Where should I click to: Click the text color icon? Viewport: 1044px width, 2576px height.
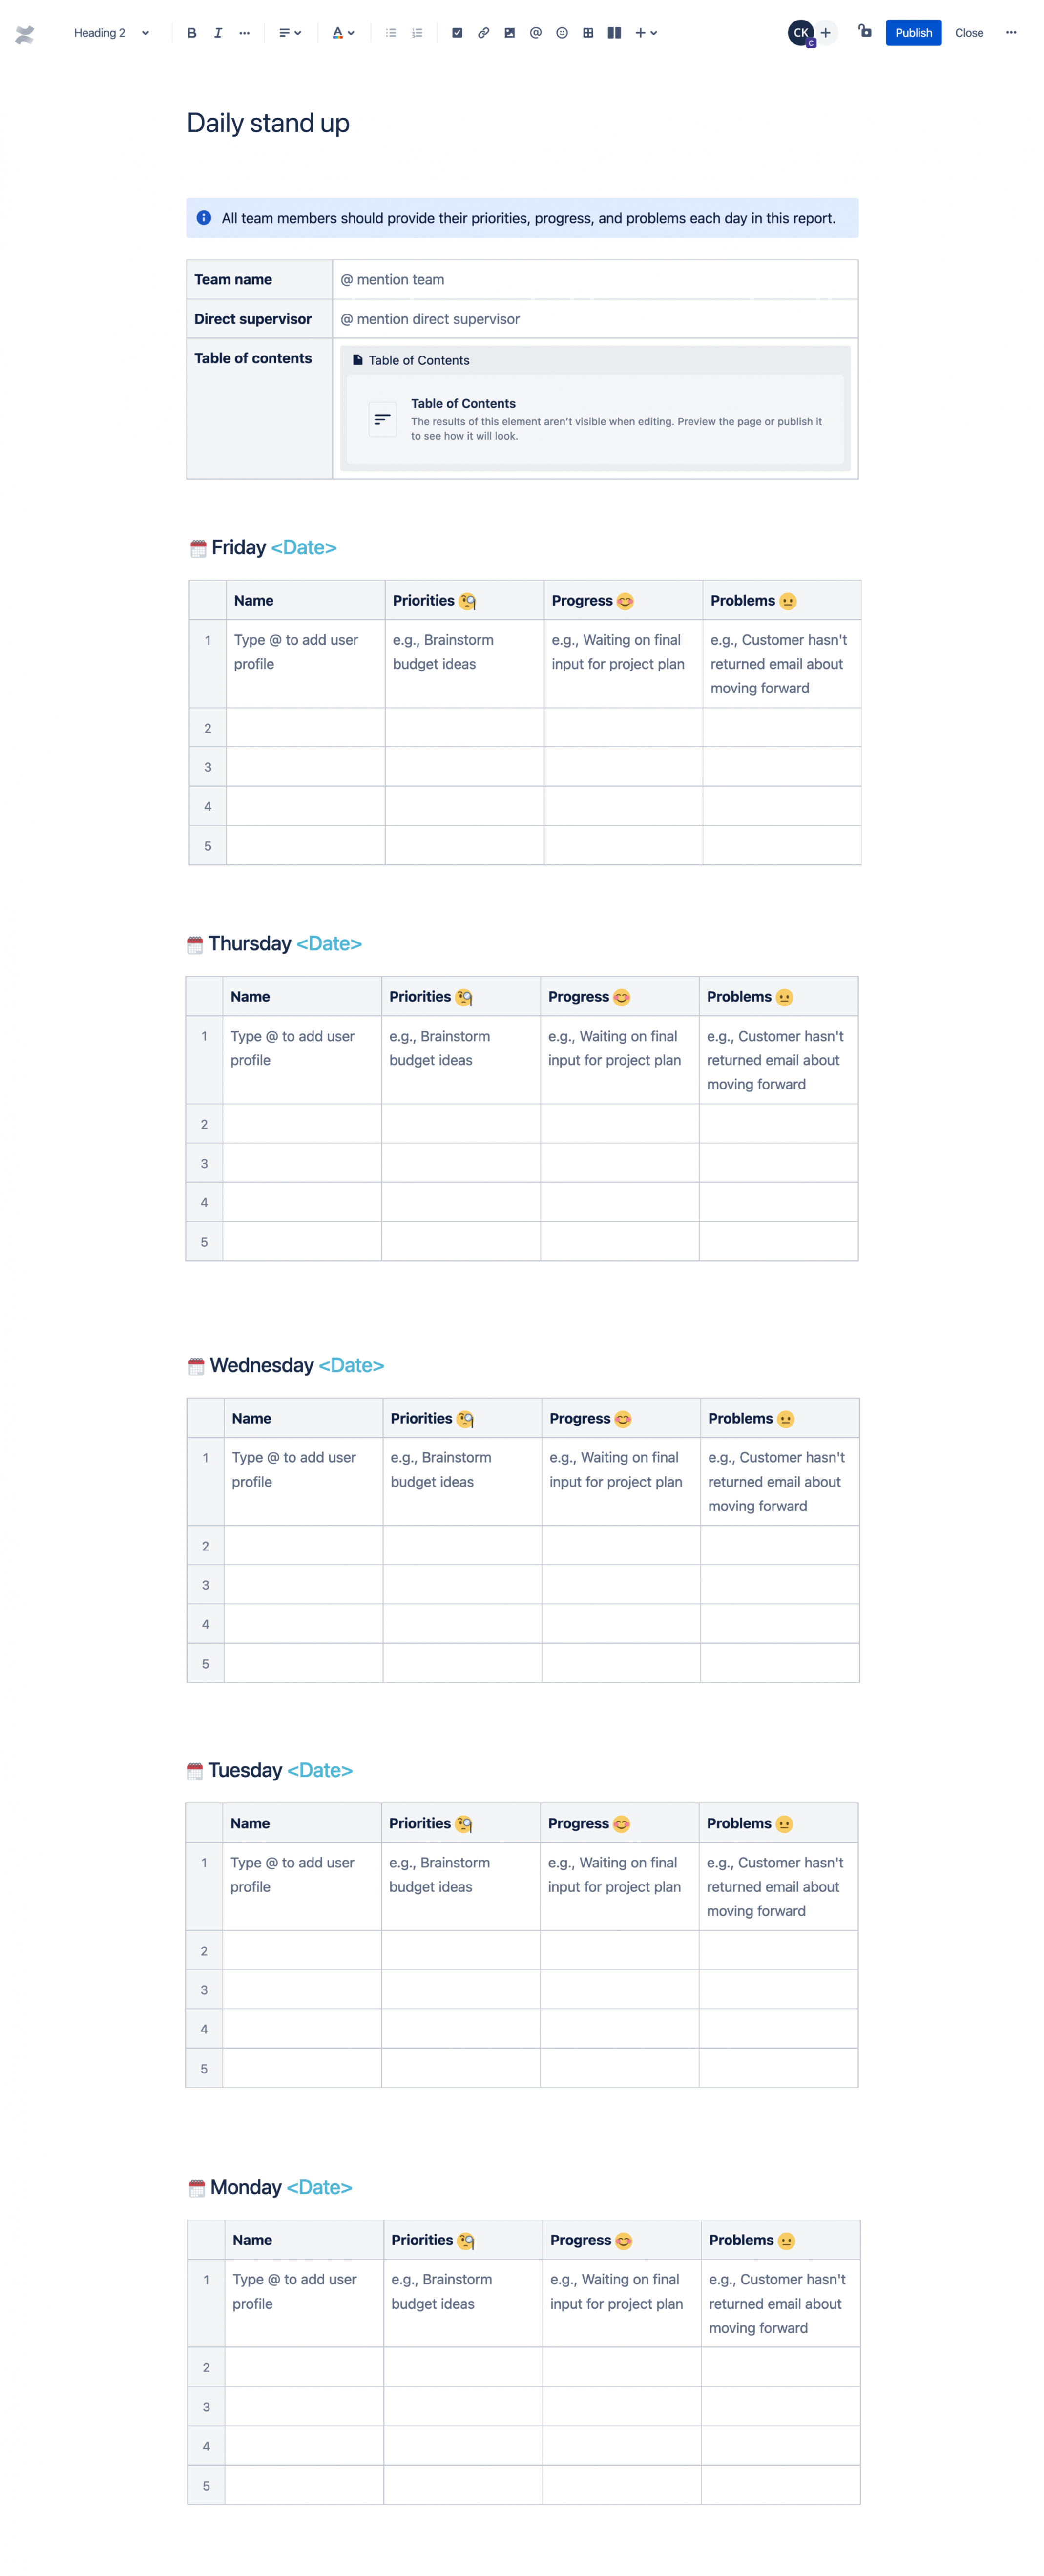[x=335, y=31]
